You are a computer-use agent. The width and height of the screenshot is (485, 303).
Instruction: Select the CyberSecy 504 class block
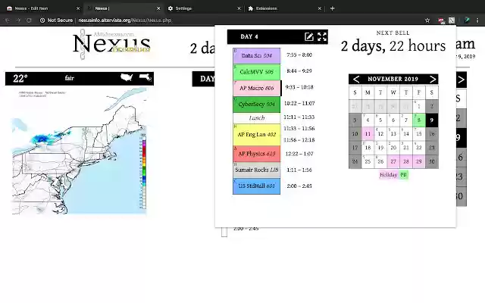[x=256, y=105]
